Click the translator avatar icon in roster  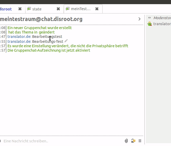click(149, 24)
